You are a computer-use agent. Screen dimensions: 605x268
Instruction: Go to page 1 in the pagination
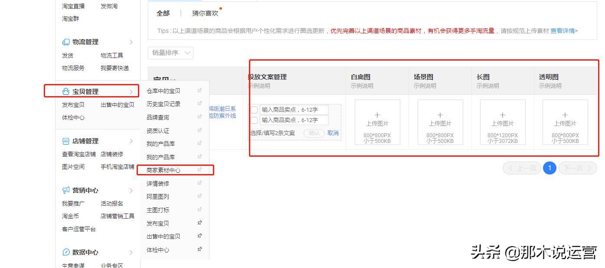(x=549, y=168)
